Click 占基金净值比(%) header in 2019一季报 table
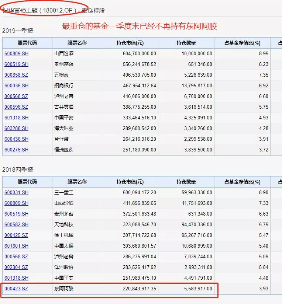The width and height of the screenshot is (282, 304). click(x=242, y=43)
